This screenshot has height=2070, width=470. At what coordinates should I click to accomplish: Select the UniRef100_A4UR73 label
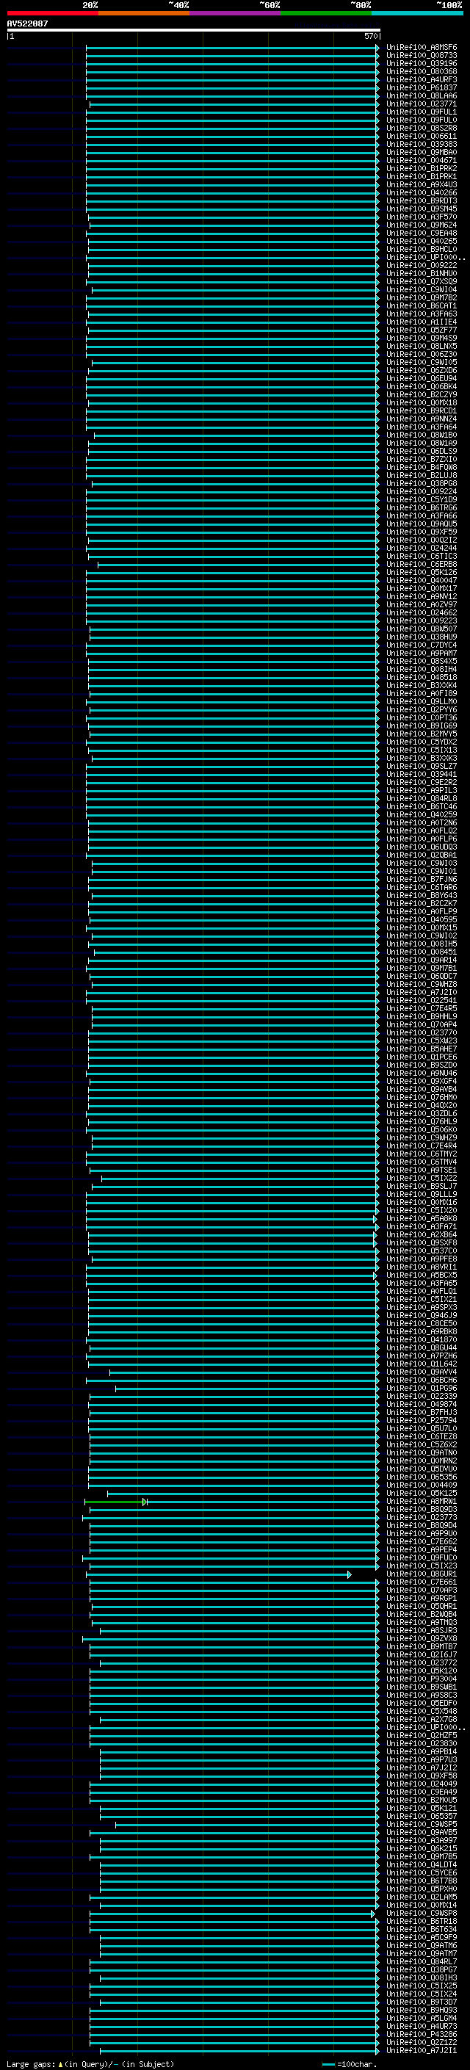(422, 2026)
